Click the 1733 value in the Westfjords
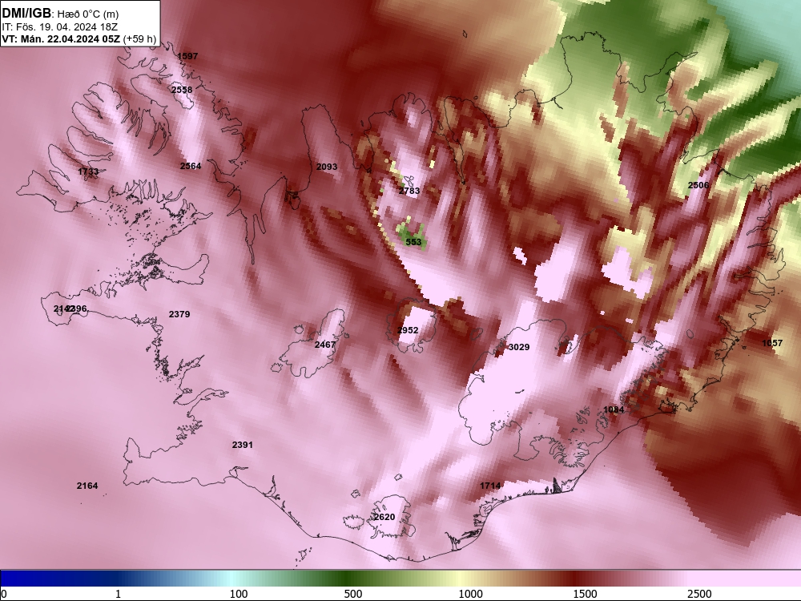This screenshot has height=601, width=801. [88, 171]
